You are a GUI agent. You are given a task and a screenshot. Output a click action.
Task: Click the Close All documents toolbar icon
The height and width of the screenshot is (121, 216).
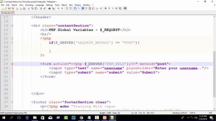click(x=20, y=8)
